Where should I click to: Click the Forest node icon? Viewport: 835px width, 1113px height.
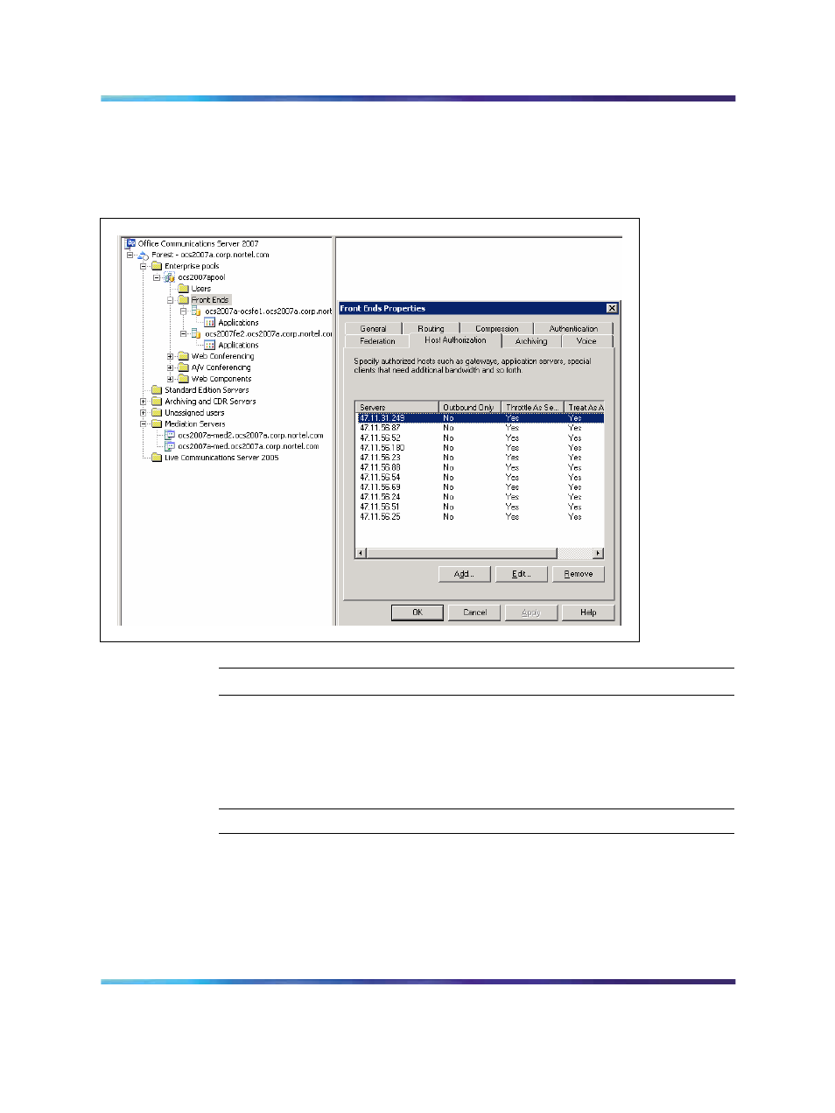144,255
